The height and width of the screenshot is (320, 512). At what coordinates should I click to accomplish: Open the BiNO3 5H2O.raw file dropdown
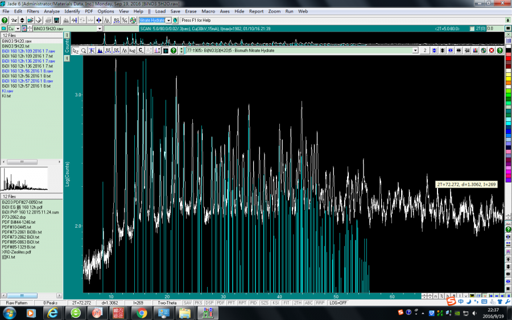point(100,28)
